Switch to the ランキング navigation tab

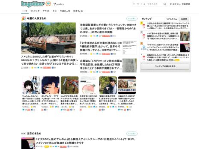coord(35,11)
